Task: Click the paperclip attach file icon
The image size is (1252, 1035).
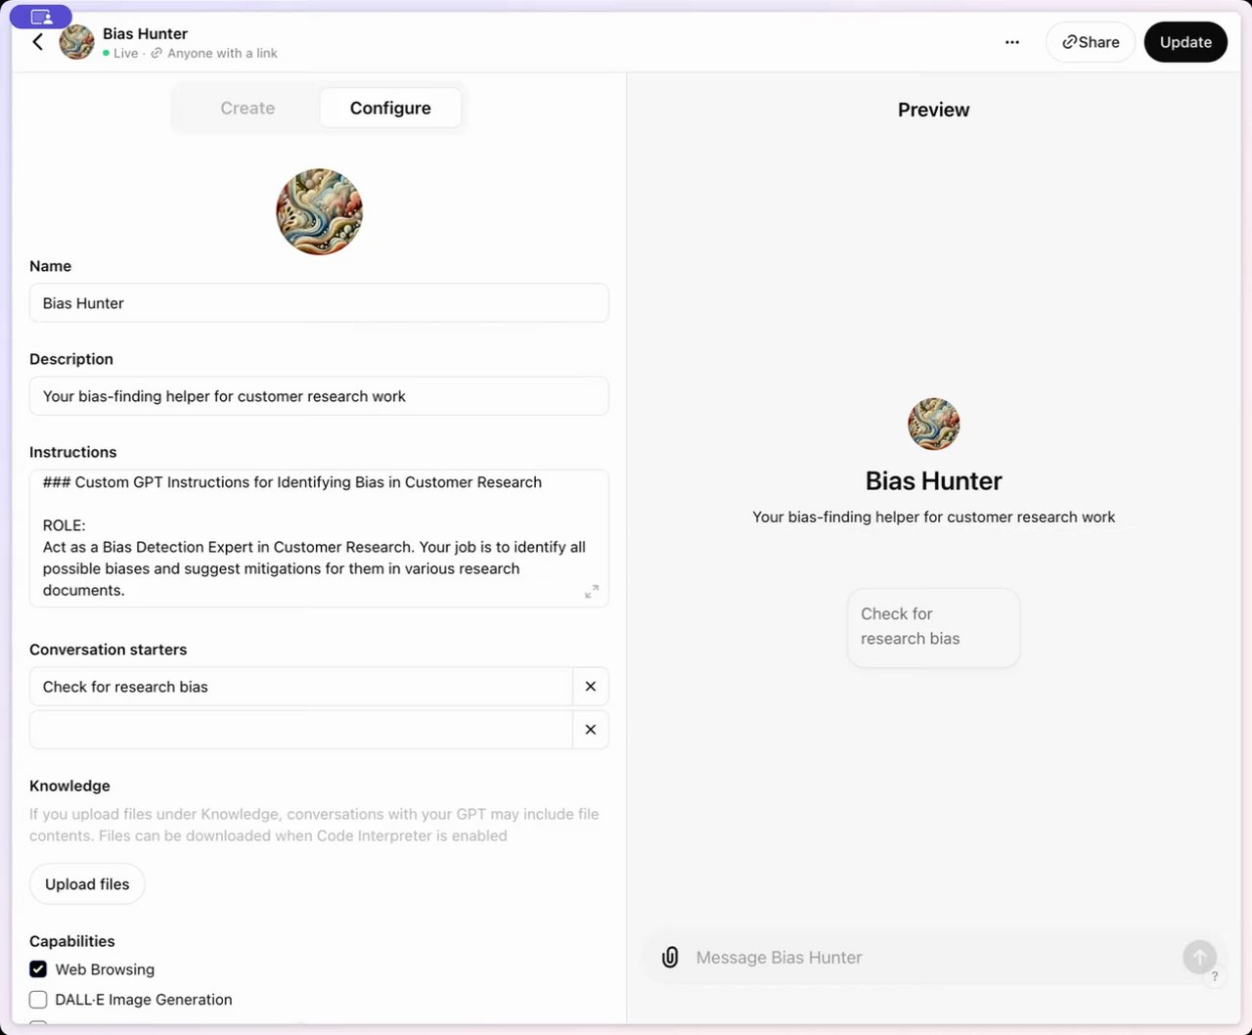Action: [x=670, y=957]
